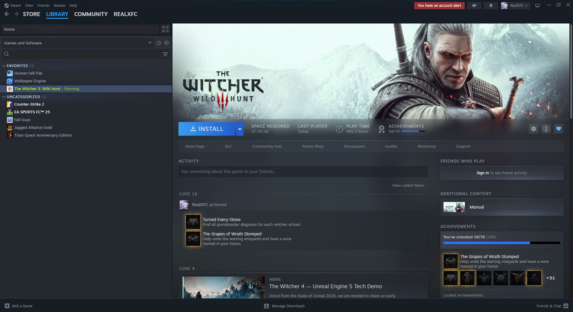
Task: Click View Latest News link
Action: [x=408, y=185]
